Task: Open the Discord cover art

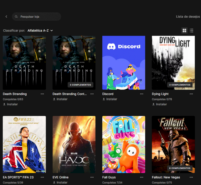Action: [x=124, y=63]
